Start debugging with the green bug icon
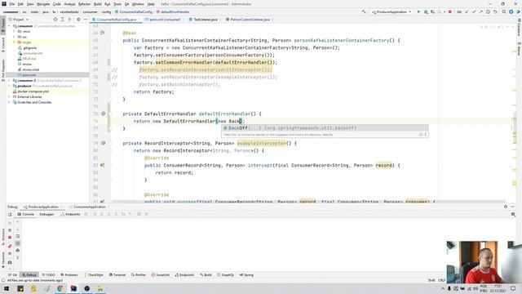The image size is (522, 294). click(426, 11)
